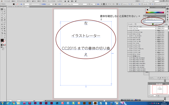The width and height of the screenshot is (169, 105).
Task: Open Google Chrome from the taskbar
Action: point(13,103)
